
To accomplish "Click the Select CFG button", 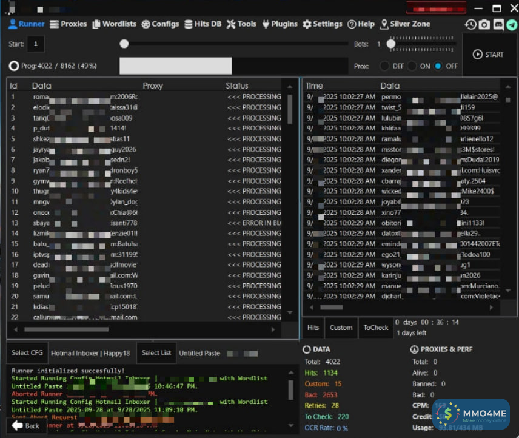I will pyautogui.click(x=27, y=353).
